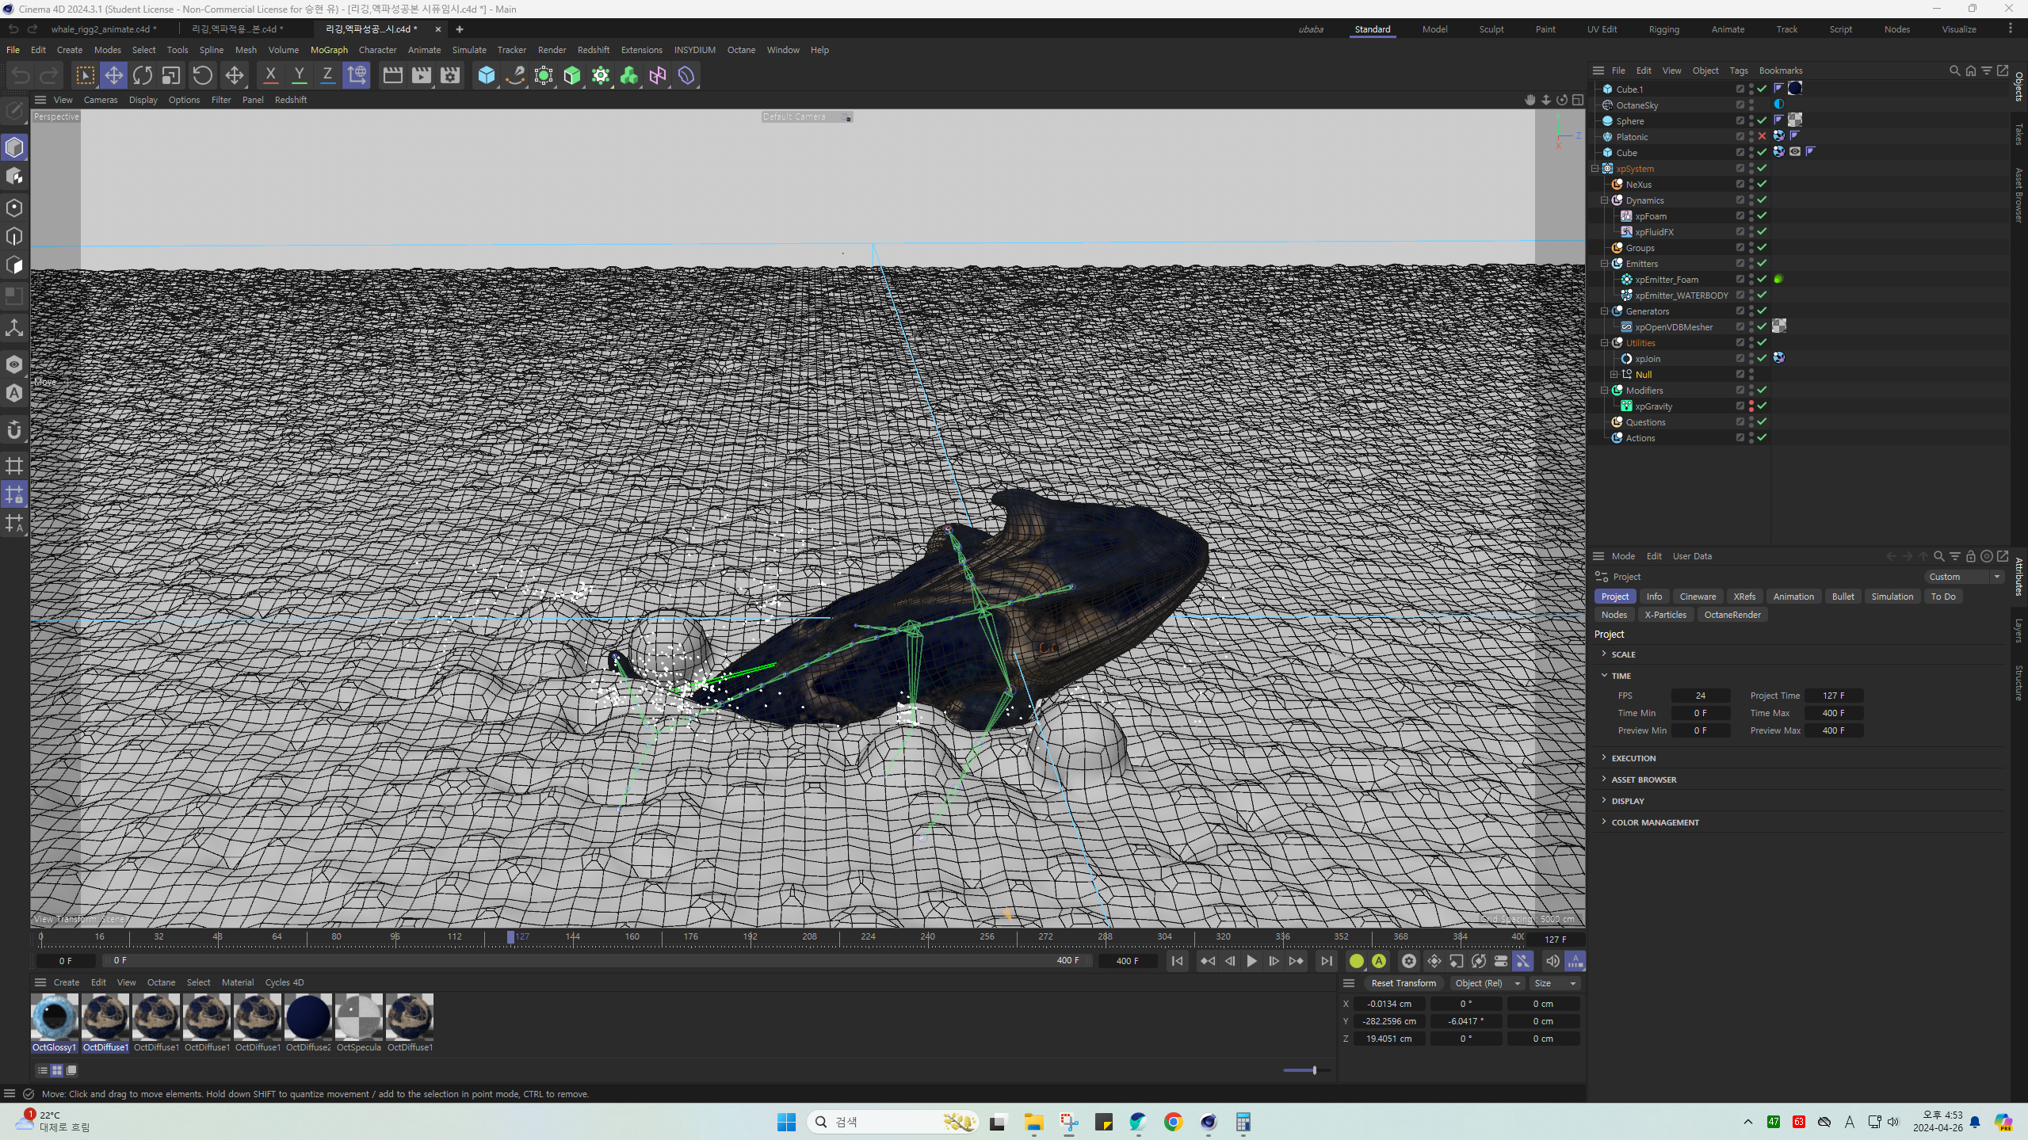Collapse the xpSystem tree node
Image resolution: width=2028 pixels, height=1140 pixels.
(1595, 169)
